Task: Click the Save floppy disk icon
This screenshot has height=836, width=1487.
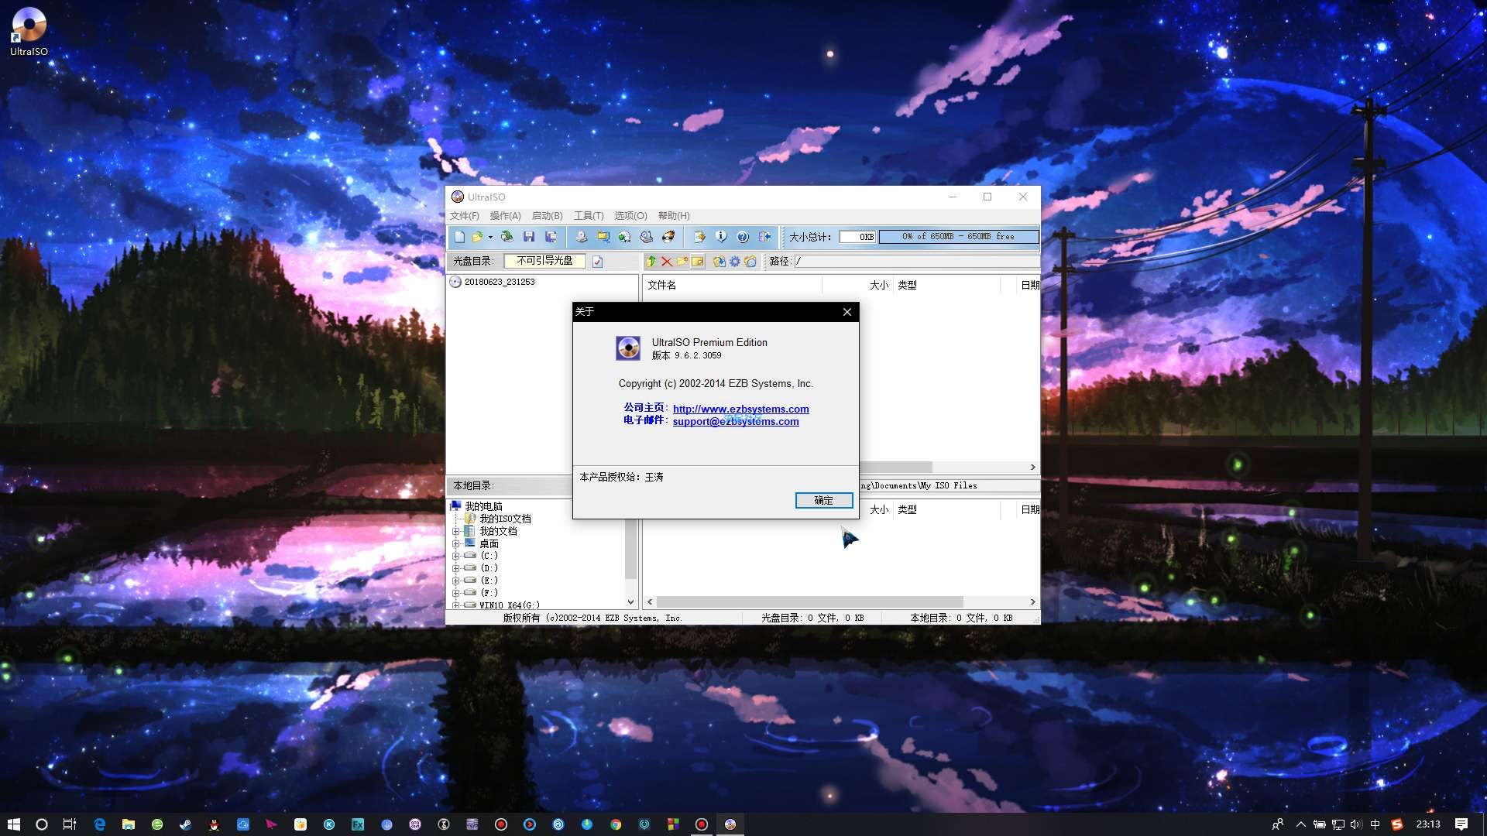Action: tap(529, 237)
